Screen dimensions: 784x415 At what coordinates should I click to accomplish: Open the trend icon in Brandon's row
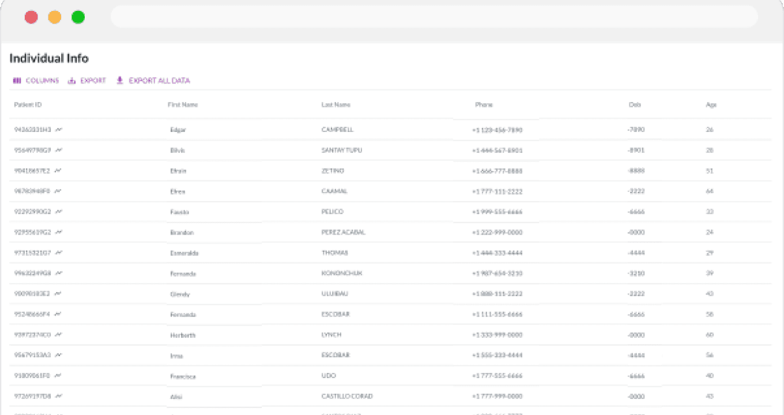click(59, 232)
